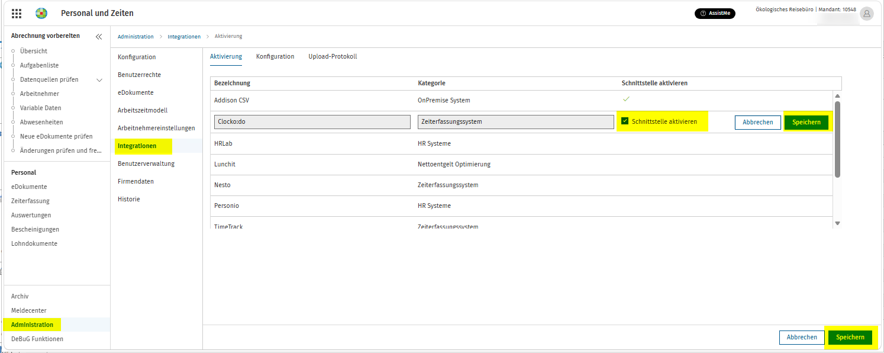Open Auswertungen under Personal
The height and width of the screenshot is (353, 884).
31,215
